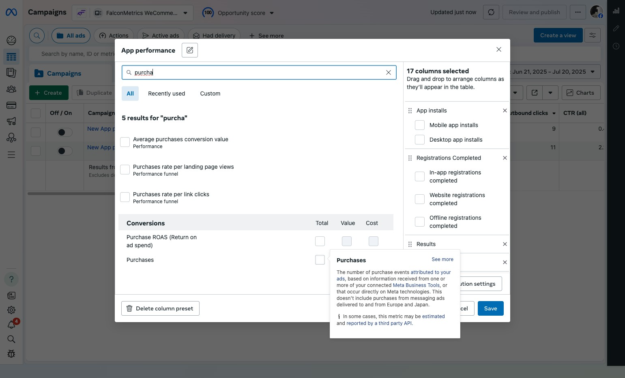Click drag handle for Results column
The image size is (625, 378).
click(410, 244)
